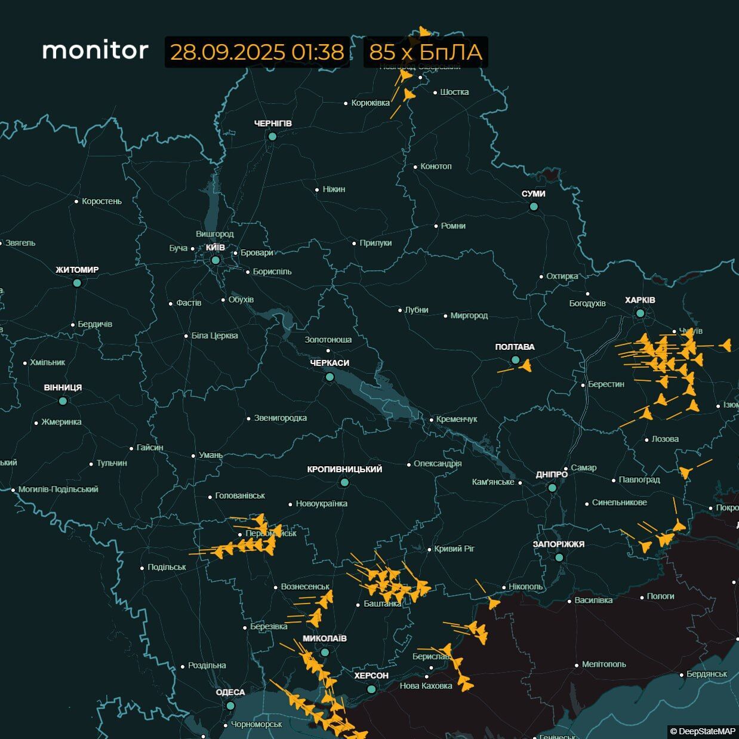Screen dimensions: 739x739
Task: Click the 85 x БпЛА counter badge
Action: [x=425, y=52]
